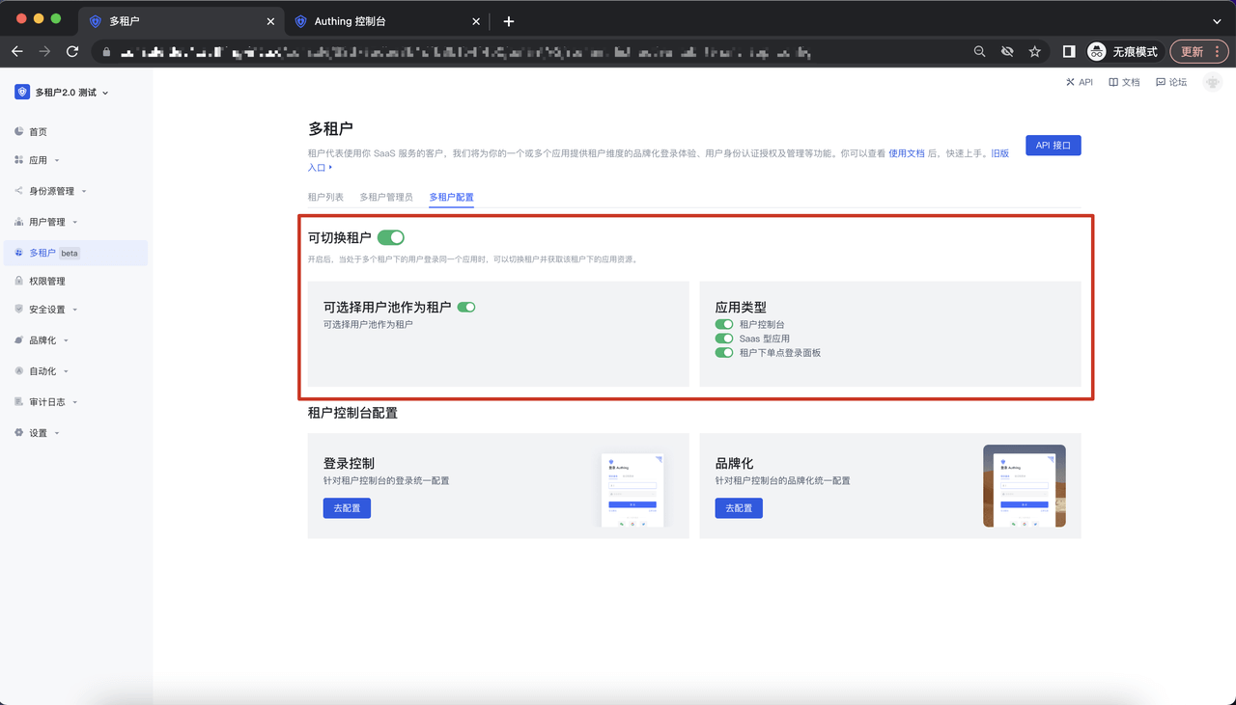
Task: Open the 多租户2.0 测试 user pool dropdown
Action: tap(64, 93)
